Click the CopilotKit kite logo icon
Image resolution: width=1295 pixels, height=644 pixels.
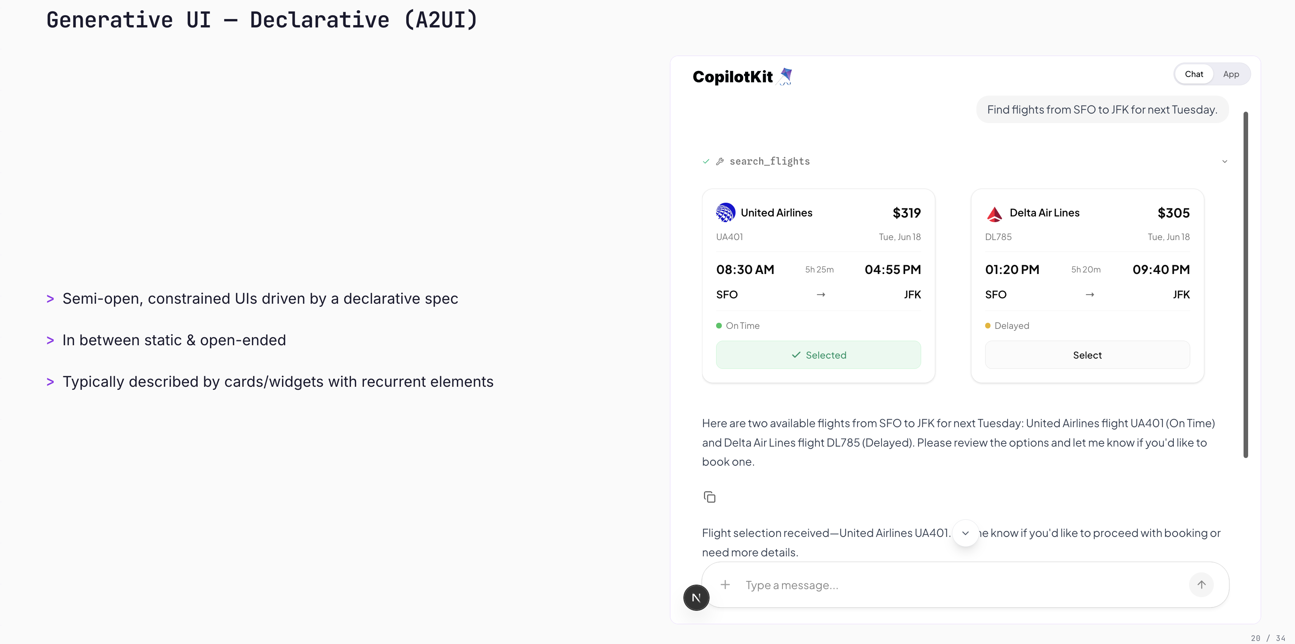(786, 77)
